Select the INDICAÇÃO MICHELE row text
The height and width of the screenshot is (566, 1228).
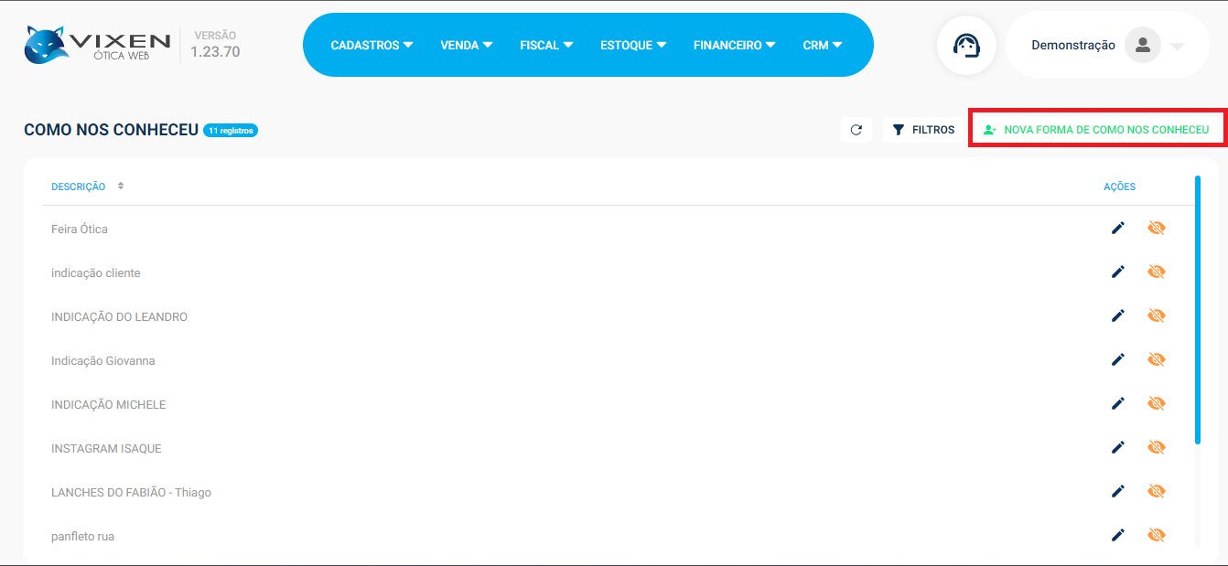(109, 404)
